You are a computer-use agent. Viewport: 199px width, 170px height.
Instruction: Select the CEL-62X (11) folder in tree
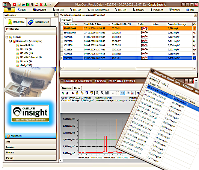(24, 53)
